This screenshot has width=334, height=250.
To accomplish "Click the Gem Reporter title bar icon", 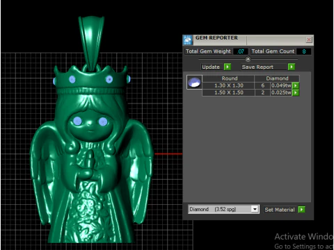I will pyautogui.click(x=188, y=40).
